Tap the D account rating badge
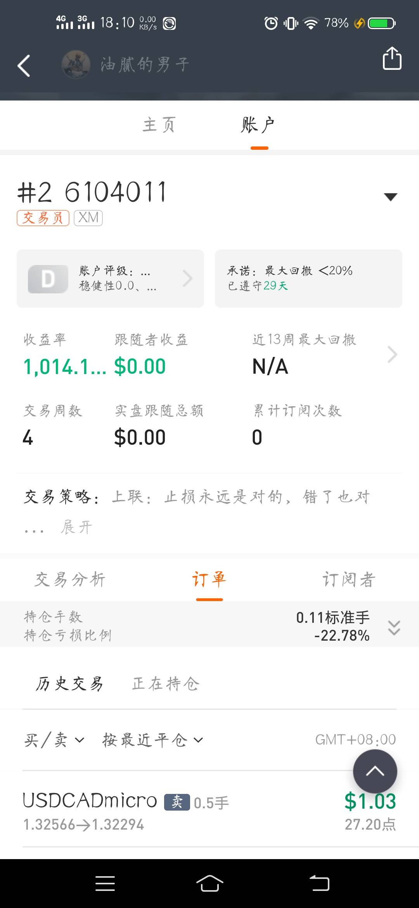This screenshot has height=908, width=419. [x=48, y=279]
